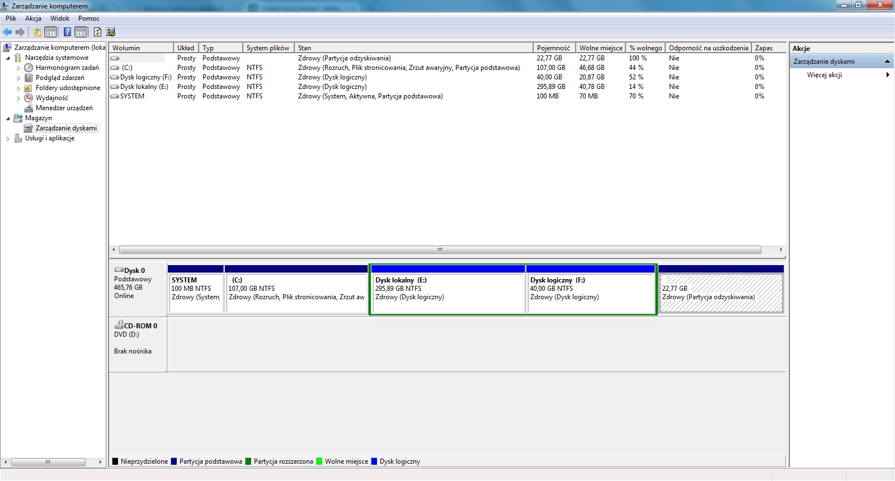Screen dimensions: 895x481
Task: Click the Menedżer urządzeń icon
Action: 29,108
